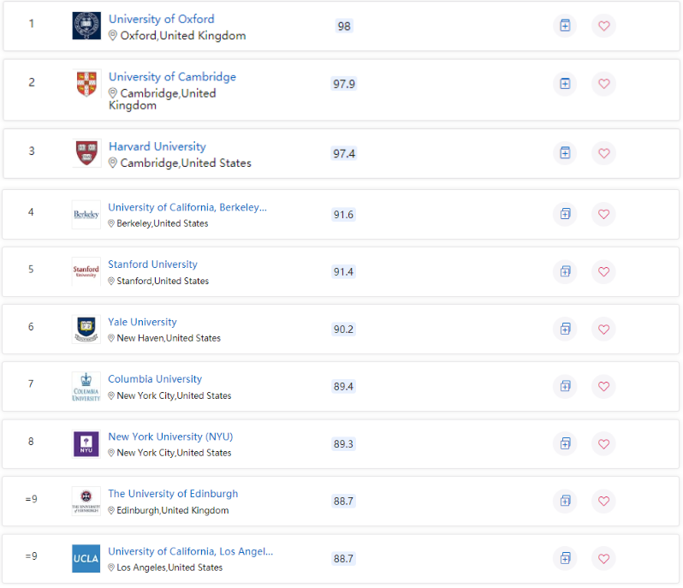Add Stanford University to comparison

[565, 271]
